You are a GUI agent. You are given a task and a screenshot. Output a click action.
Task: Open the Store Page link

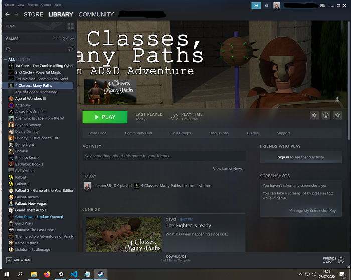[97, 133]
